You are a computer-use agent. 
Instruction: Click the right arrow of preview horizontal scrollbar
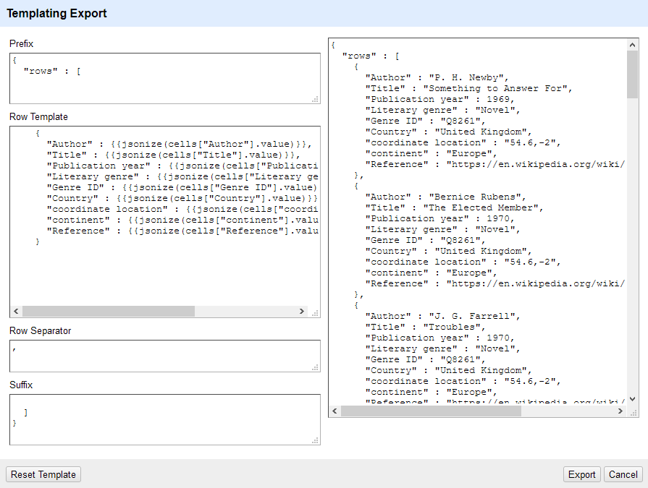(x=620, y=410)
